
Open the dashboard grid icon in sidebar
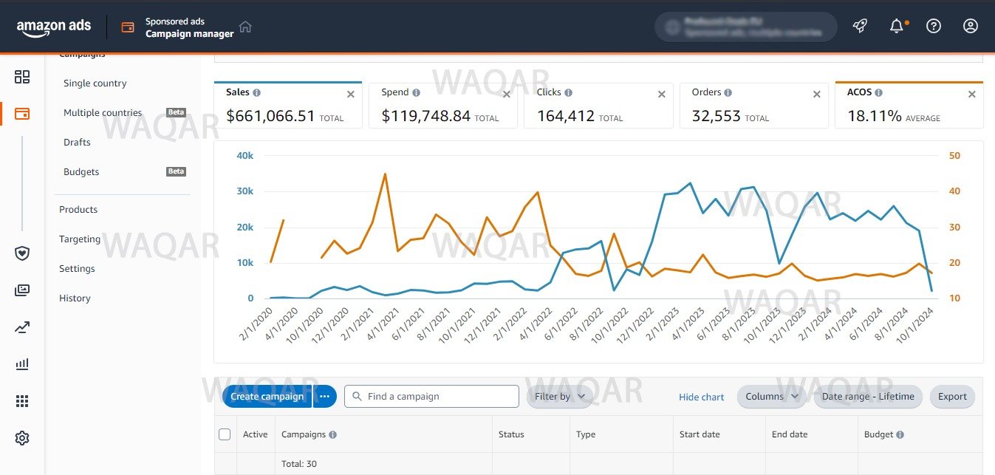22,77
